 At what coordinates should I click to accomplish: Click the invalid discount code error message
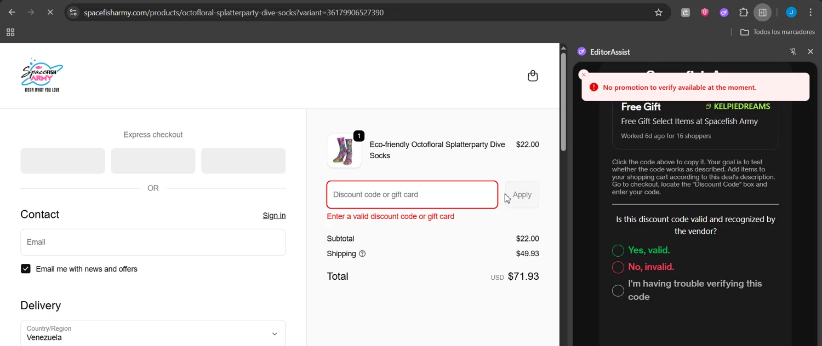pyautogui.click(x=390, y=216)
